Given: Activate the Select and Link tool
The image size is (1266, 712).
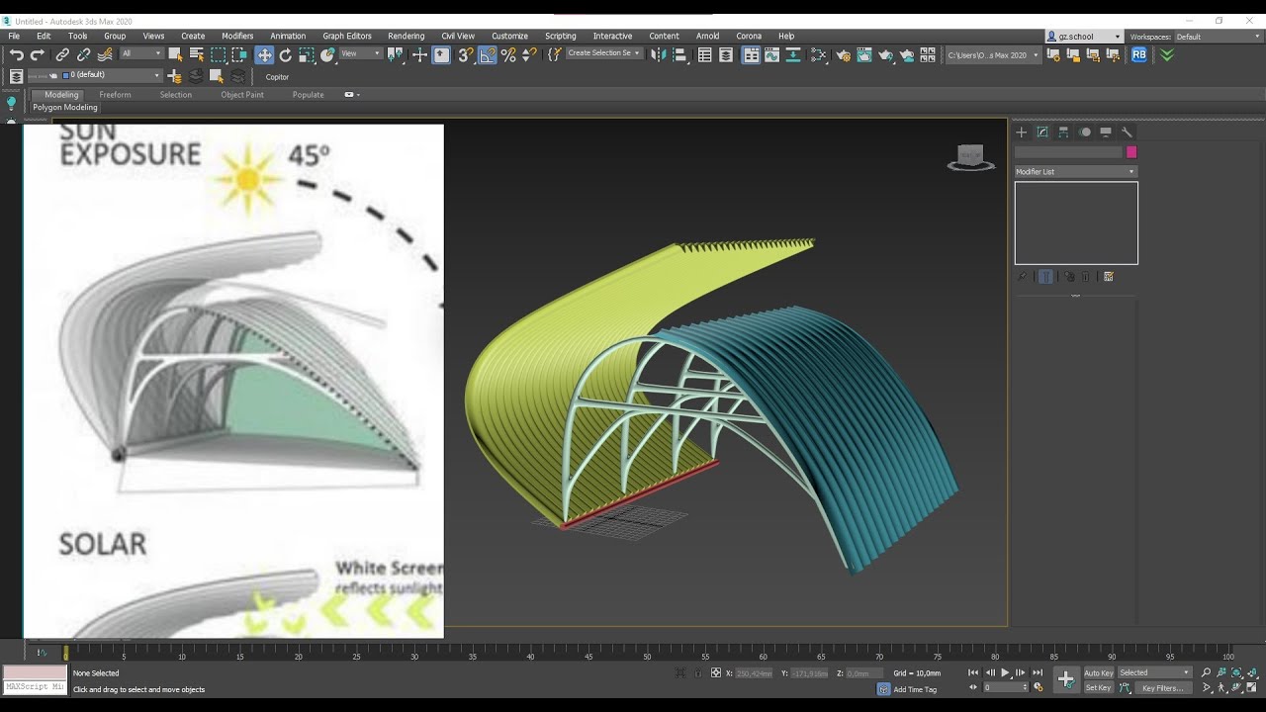Looking at the screenshot, I should point(62,55).
